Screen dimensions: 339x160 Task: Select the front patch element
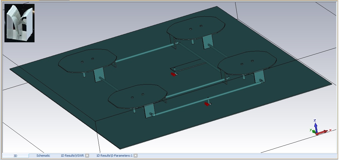click(x=137, y=96)
